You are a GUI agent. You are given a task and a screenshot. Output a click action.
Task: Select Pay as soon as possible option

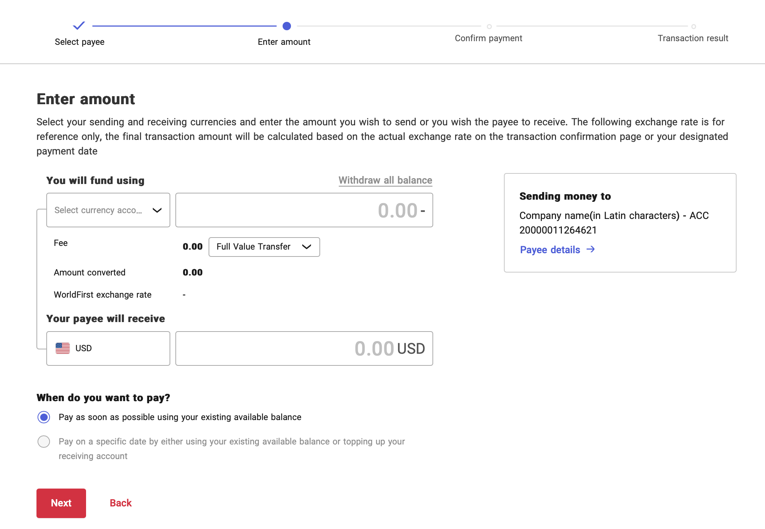(44, 417)
